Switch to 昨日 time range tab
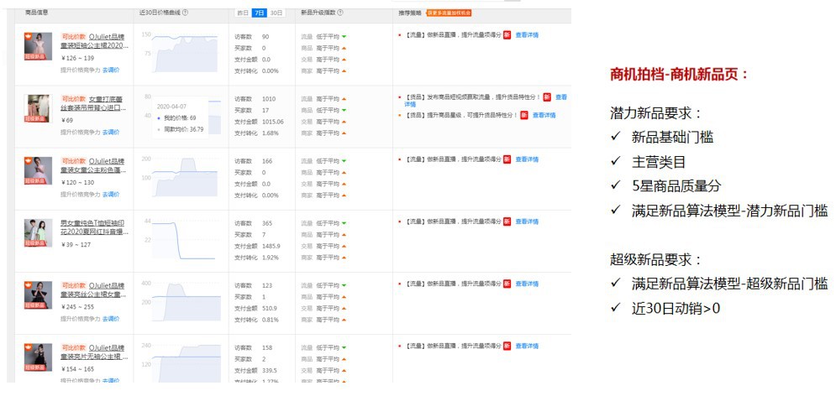Viewport: 836px width, 396px height. pos(243,13)
